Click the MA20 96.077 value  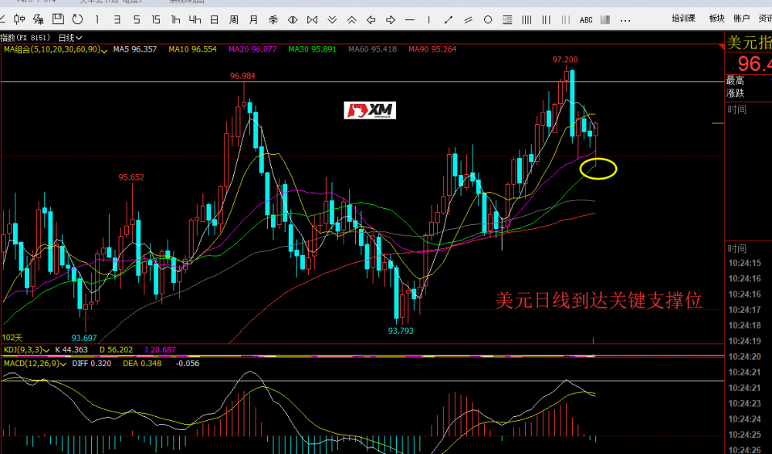click(x=252, y=49)
